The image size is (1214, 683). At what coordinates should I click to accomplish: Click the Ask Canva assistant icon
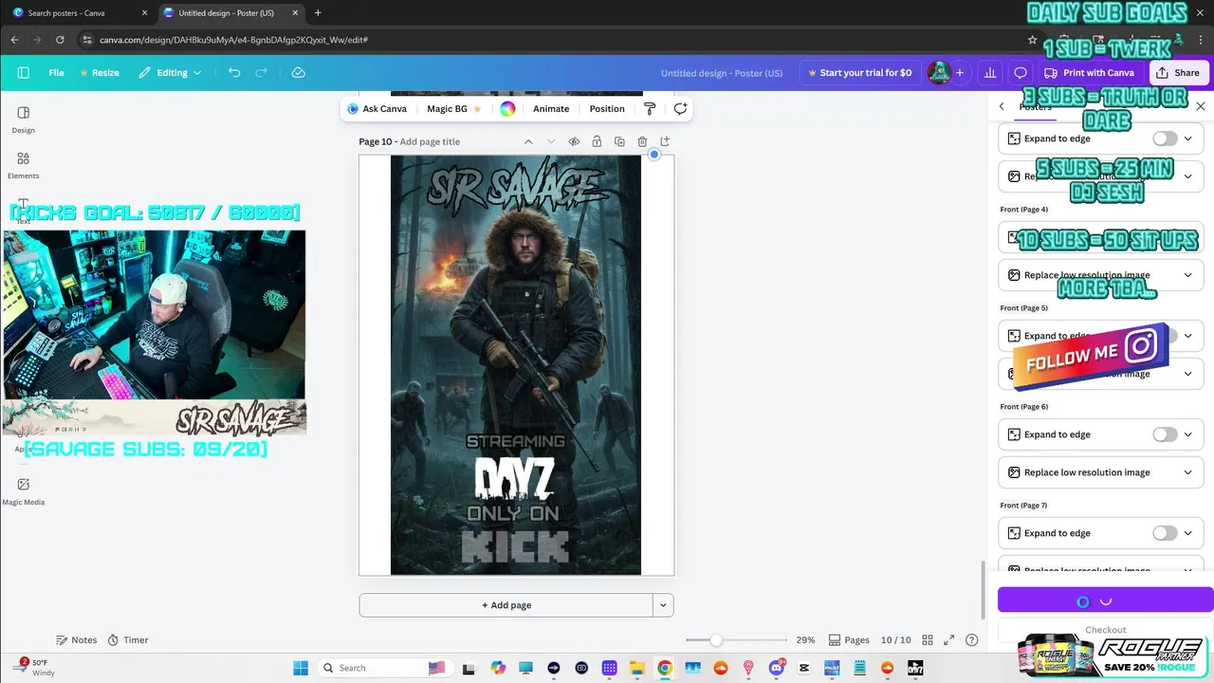[x=353, y=109]
